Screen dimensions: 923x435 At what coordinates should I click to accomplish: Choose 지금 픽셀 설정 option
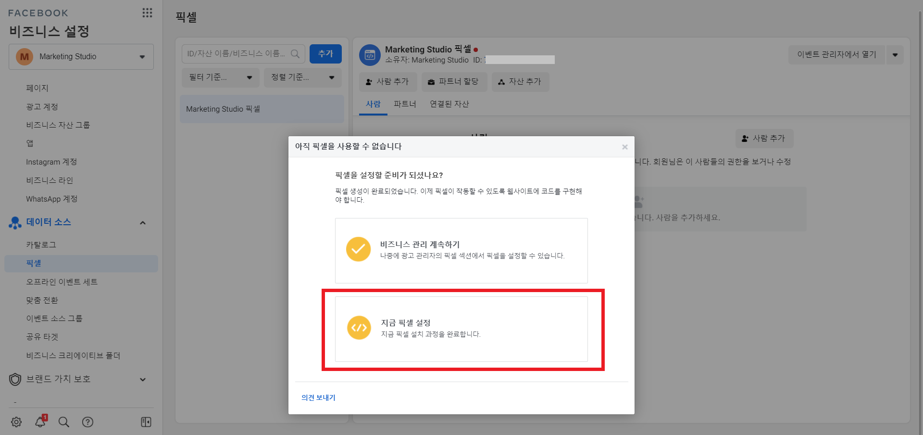click(x=461, y=329)
